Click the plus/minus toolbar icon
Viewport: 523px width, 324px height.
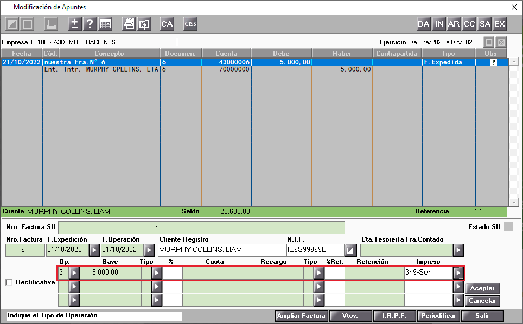[74, 24]
